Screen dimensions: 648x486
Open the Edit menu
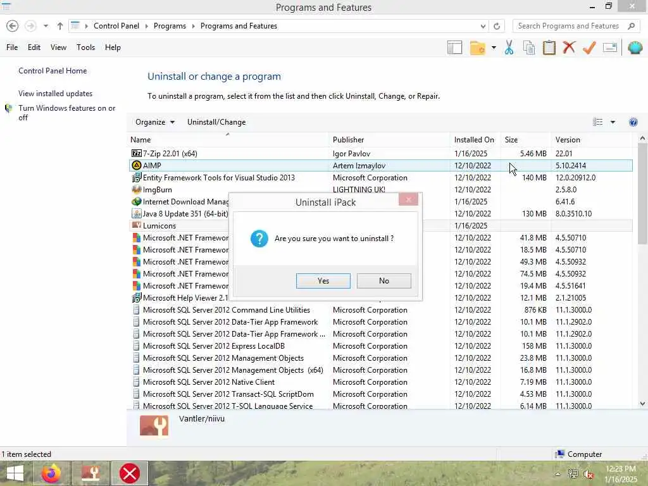click(x=34, y=47)
